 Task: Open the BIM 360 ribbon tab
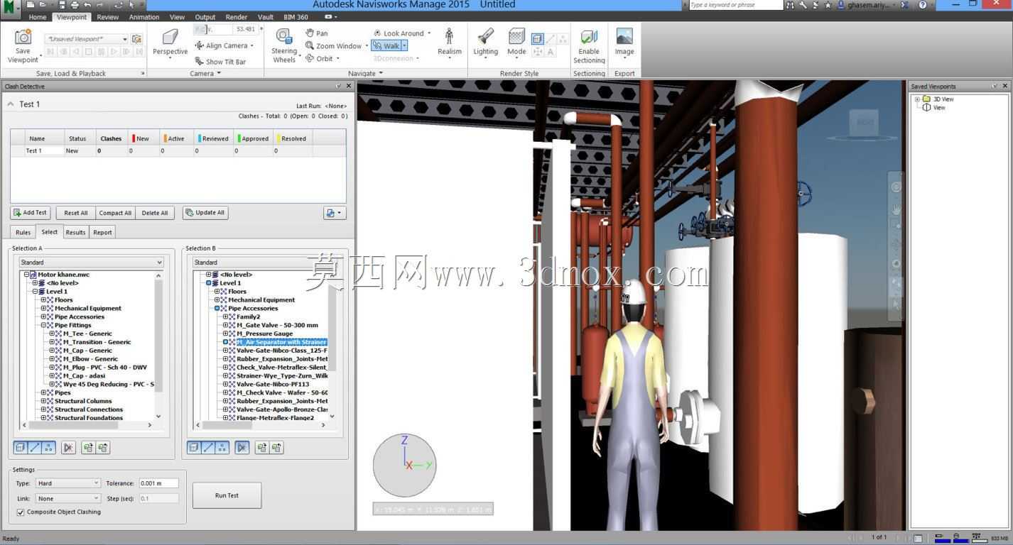coord(296,17)
